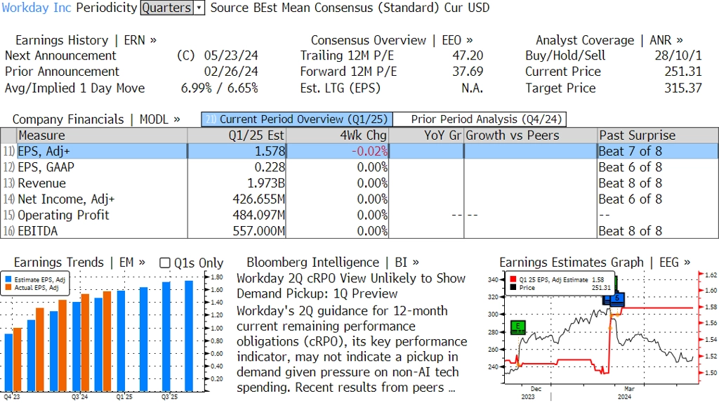The width and height of the screenshot is (719, 403).
Task: Click the Prior Announcement date 02/26/24
Action: [x=231, y=72]
